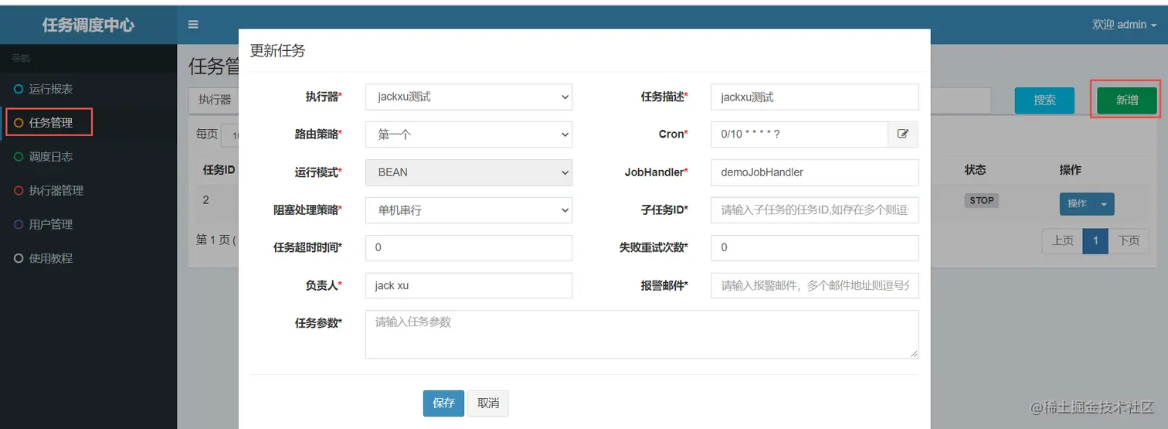Expand the 阻塞处理策略 dropdown
1168x429 pixels.
[469, 209]
